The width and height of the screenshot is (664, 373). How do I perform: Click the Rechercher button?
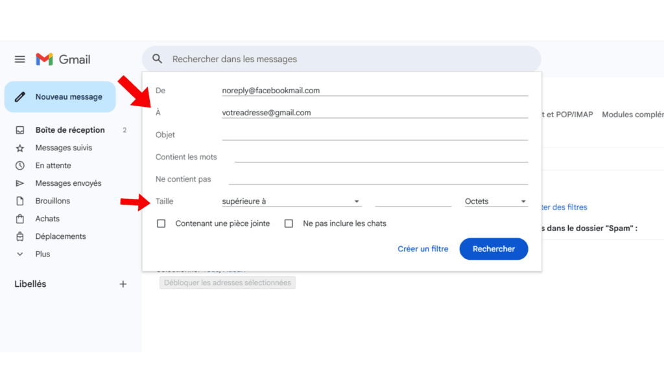click(493, 249)
